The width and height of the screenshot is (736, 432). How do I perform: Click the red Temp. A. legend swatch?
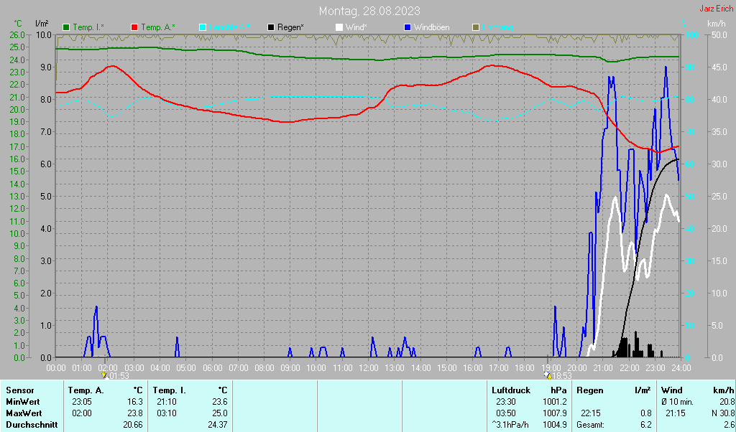click(134, 27)
